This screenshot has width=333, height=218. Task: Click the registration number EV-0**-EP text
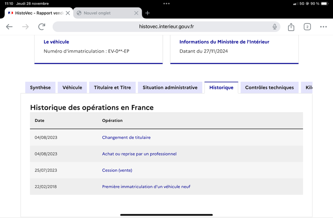tap(119, 51)
